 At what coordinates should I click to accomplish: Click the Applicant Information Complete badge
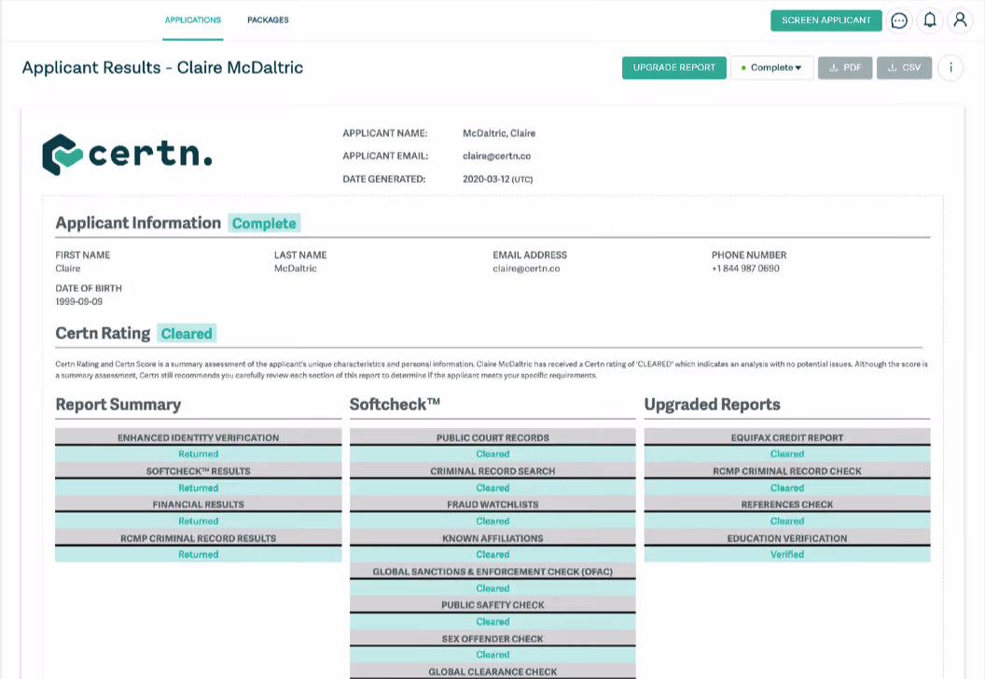(264, 224)
